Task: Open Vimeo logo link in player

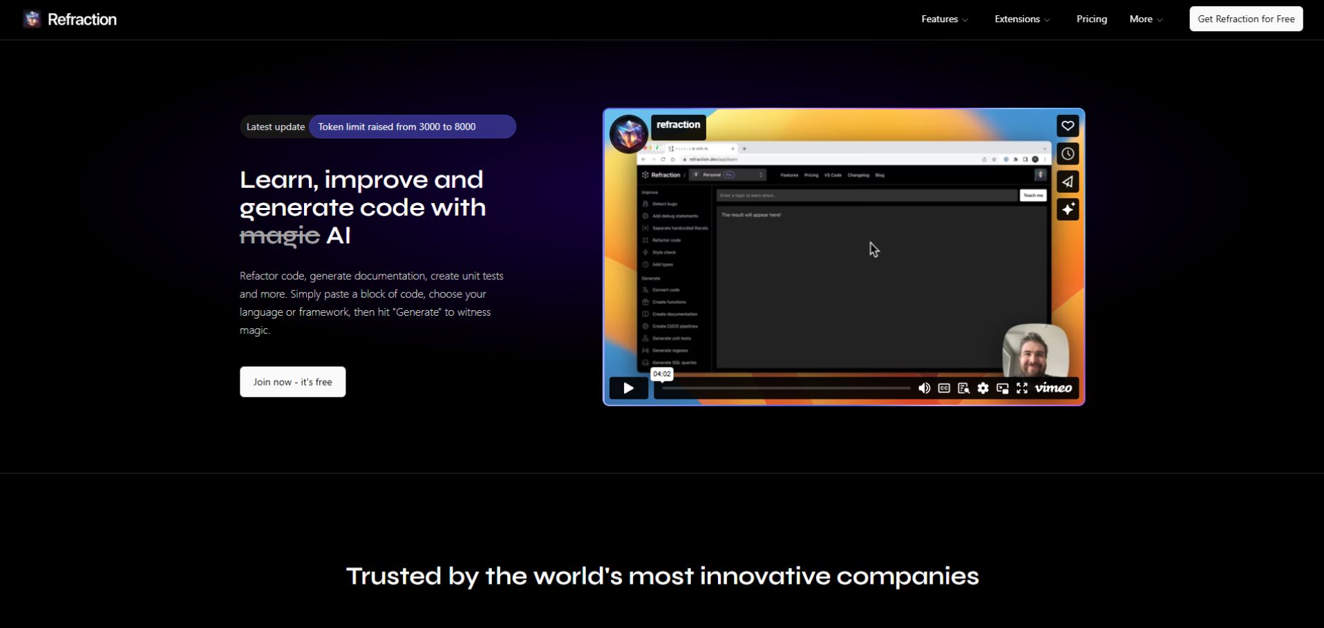Action: click(x=1053, y=388)
